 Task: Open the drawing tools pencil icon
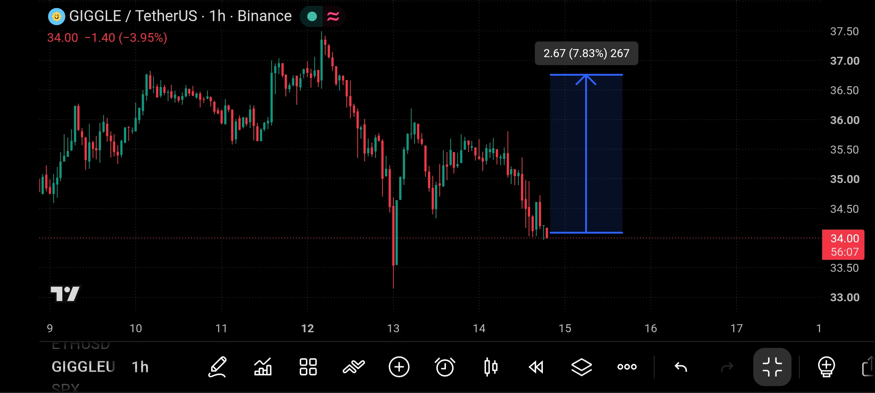(218, 367)
